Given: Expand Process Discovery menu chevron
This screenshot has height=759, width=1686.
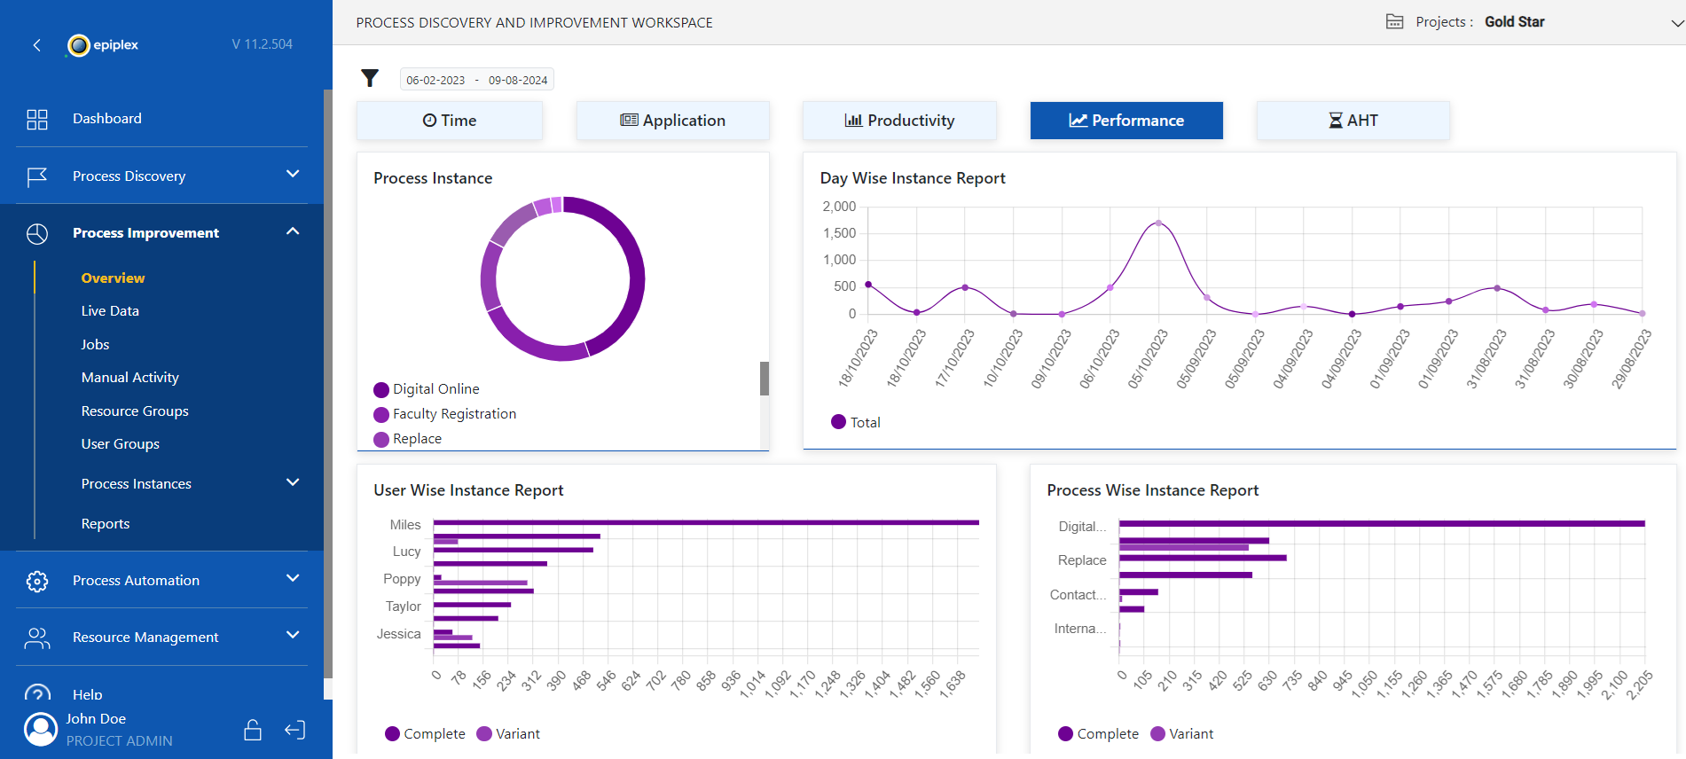Looking at the screenshot, I should click(x=293, y=175).
